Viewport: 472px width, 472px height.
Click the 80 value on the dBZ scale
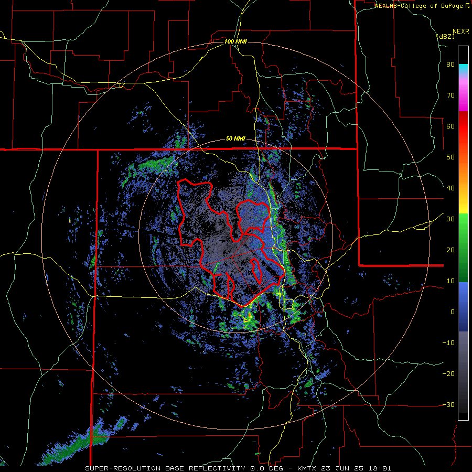[x=450, y=65]
